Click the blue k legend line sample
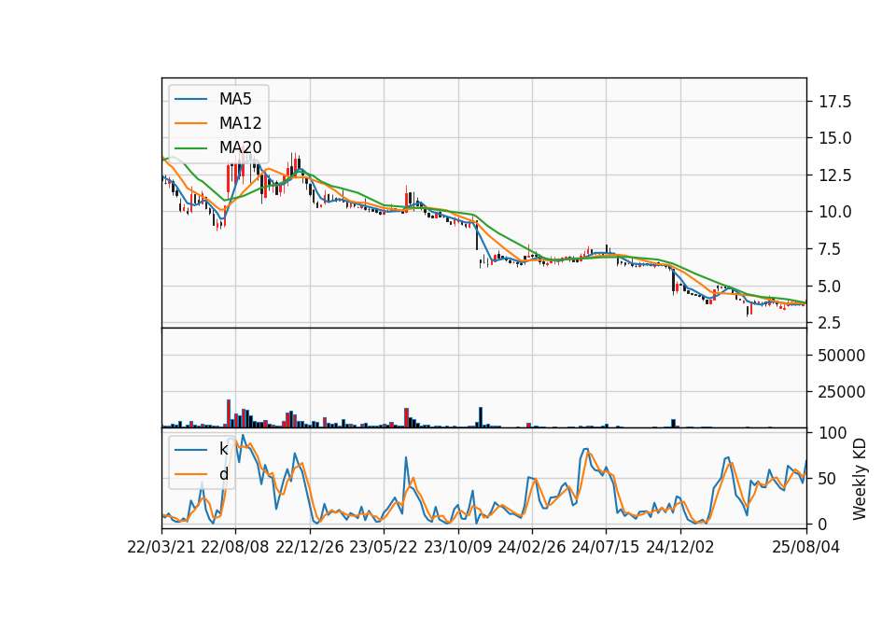Image resolution: width=896 pixels, height=644 pixels. (x=190, y=449)
